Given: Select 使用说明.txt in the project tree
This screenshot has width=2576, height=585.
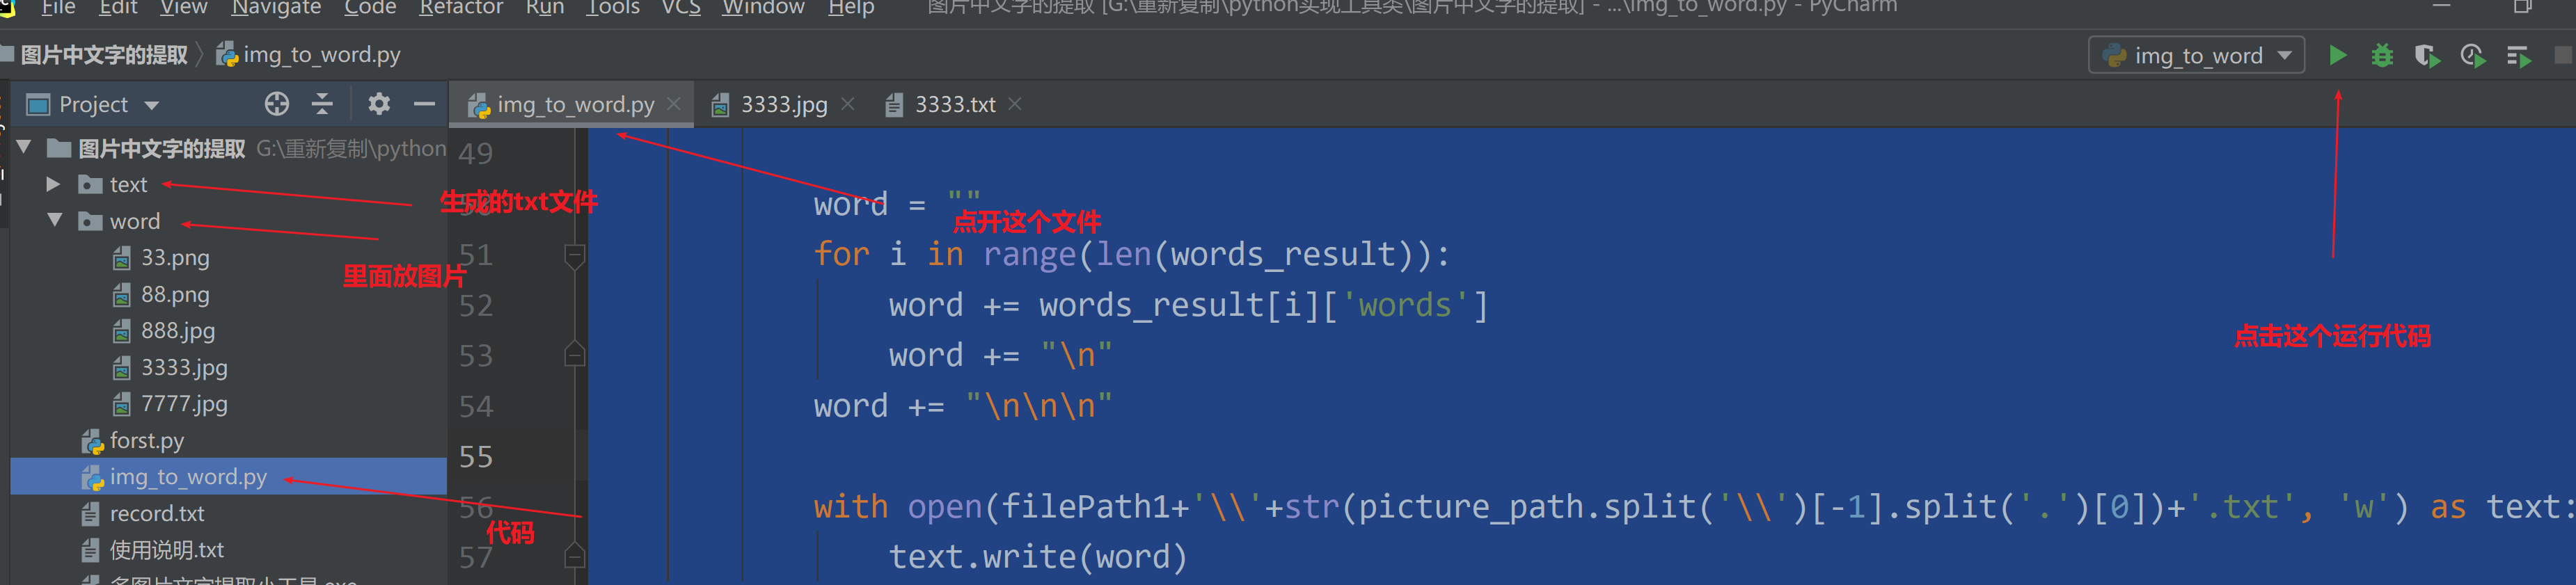Looking at the screenshot, I should 228,550.
